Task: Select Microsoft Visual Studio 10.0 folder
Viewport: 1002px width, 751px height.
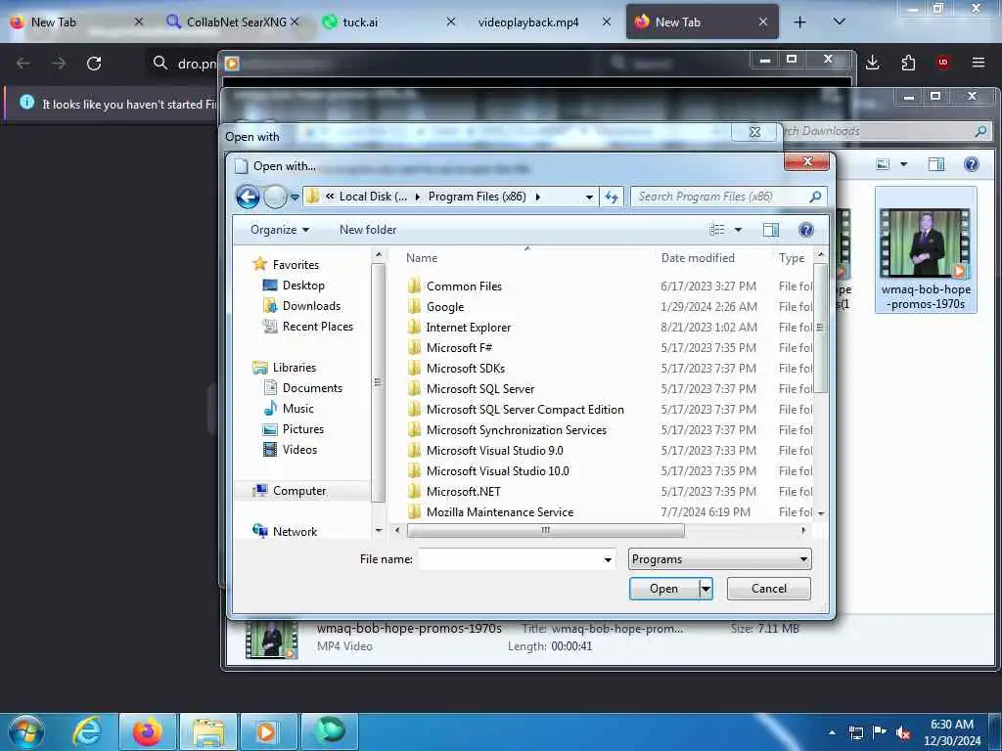Action: (x=488, y=470)
